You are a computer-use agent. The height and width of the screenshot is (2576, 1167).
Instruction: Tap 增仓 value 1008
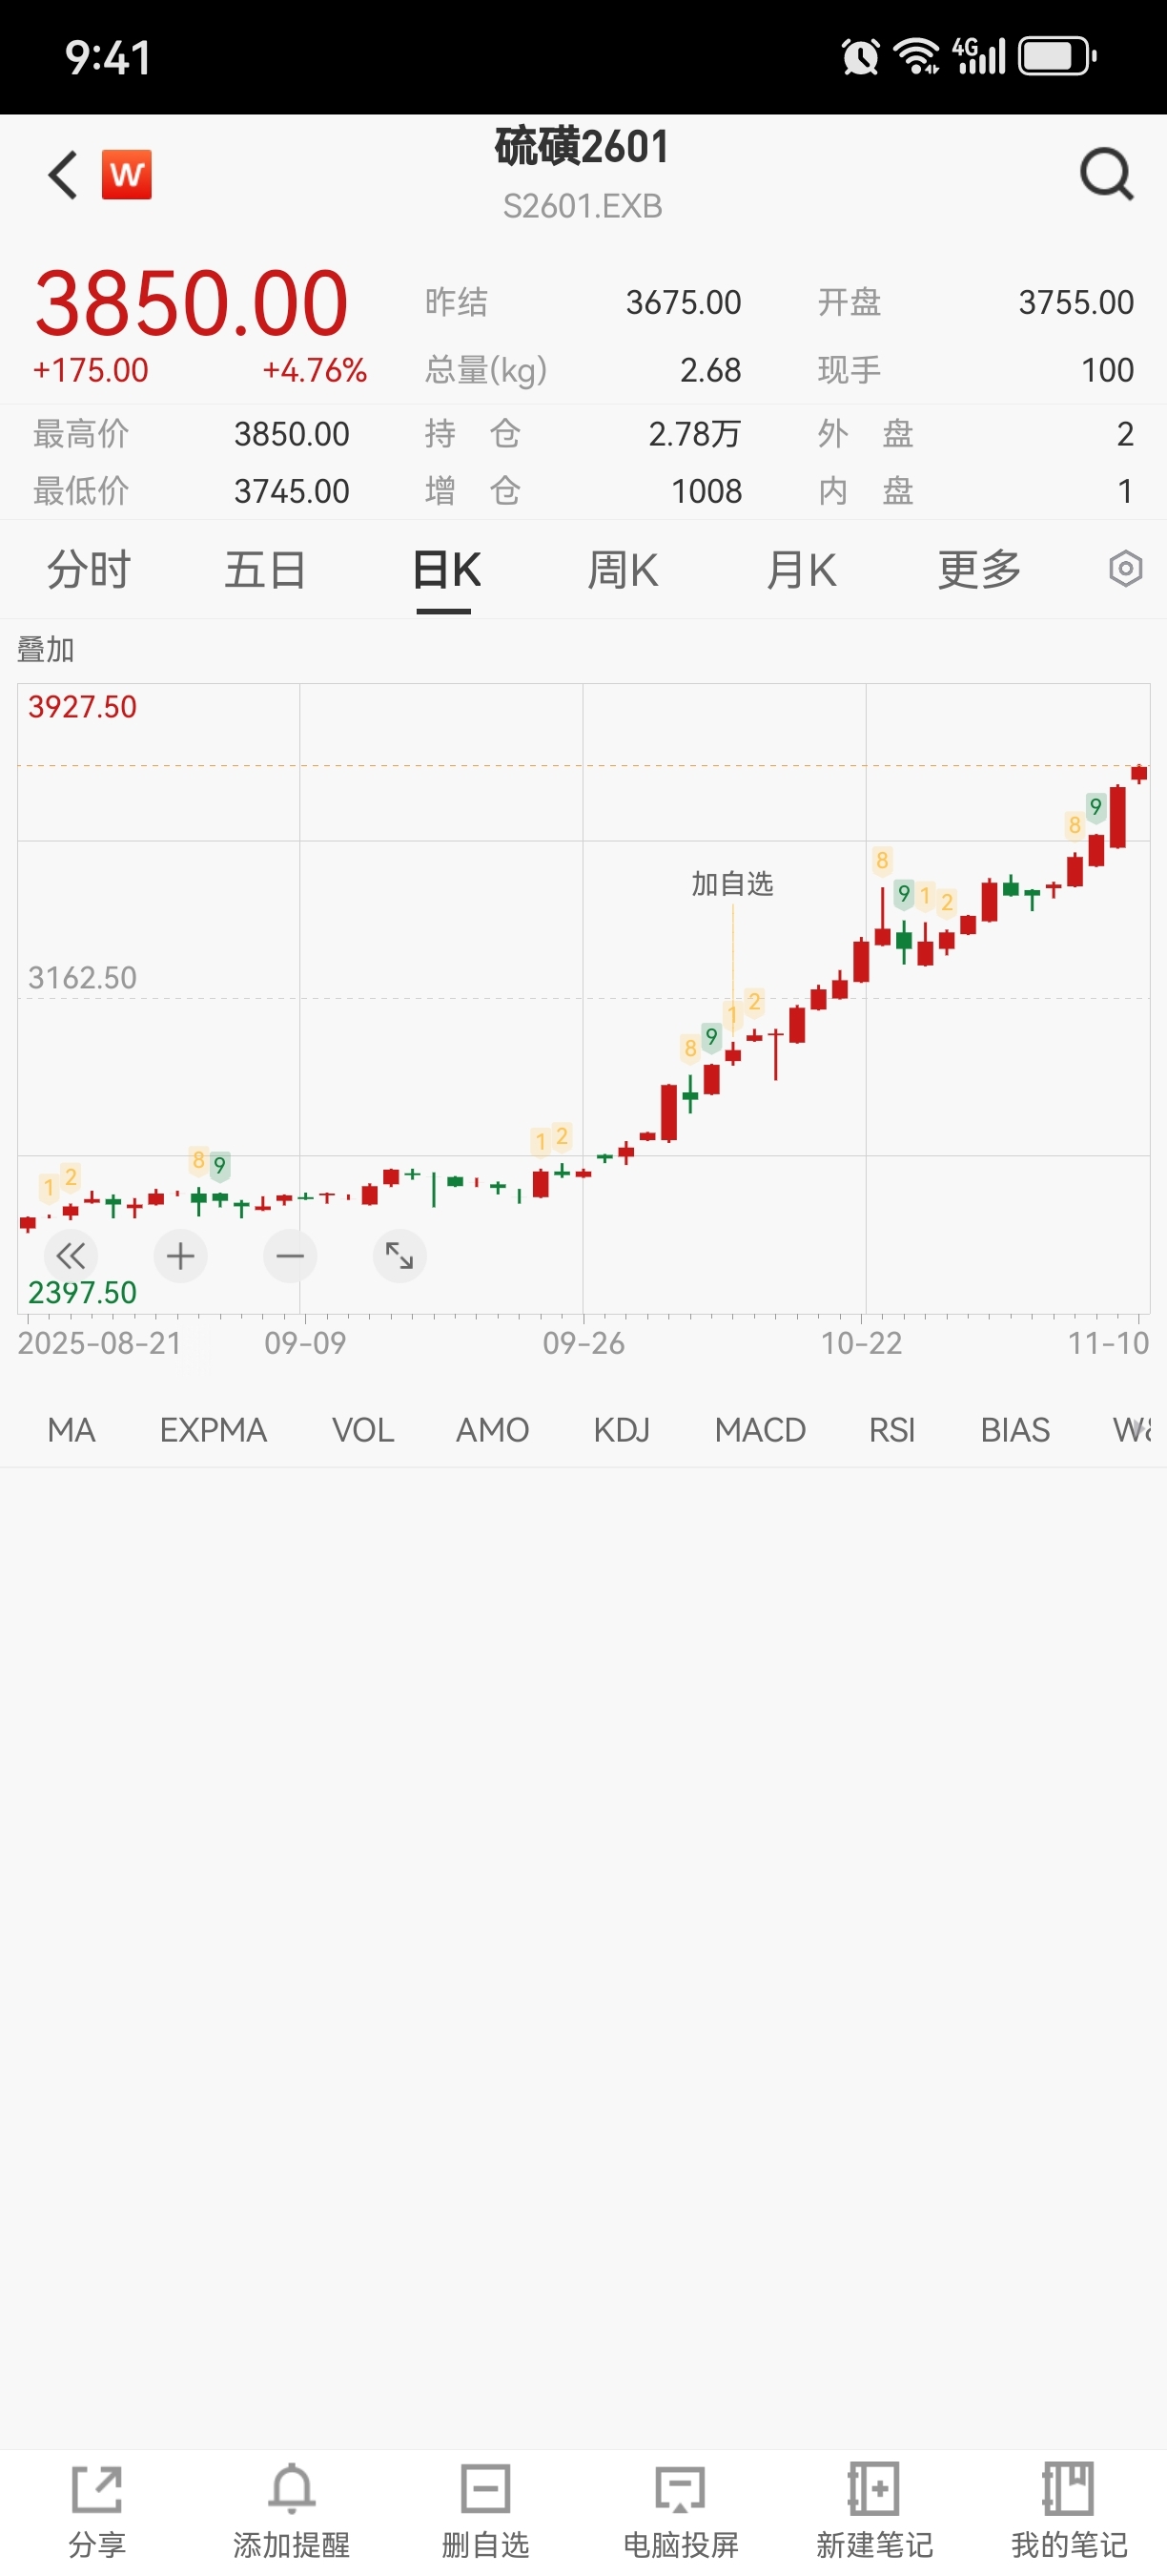(x=706, y=491)
